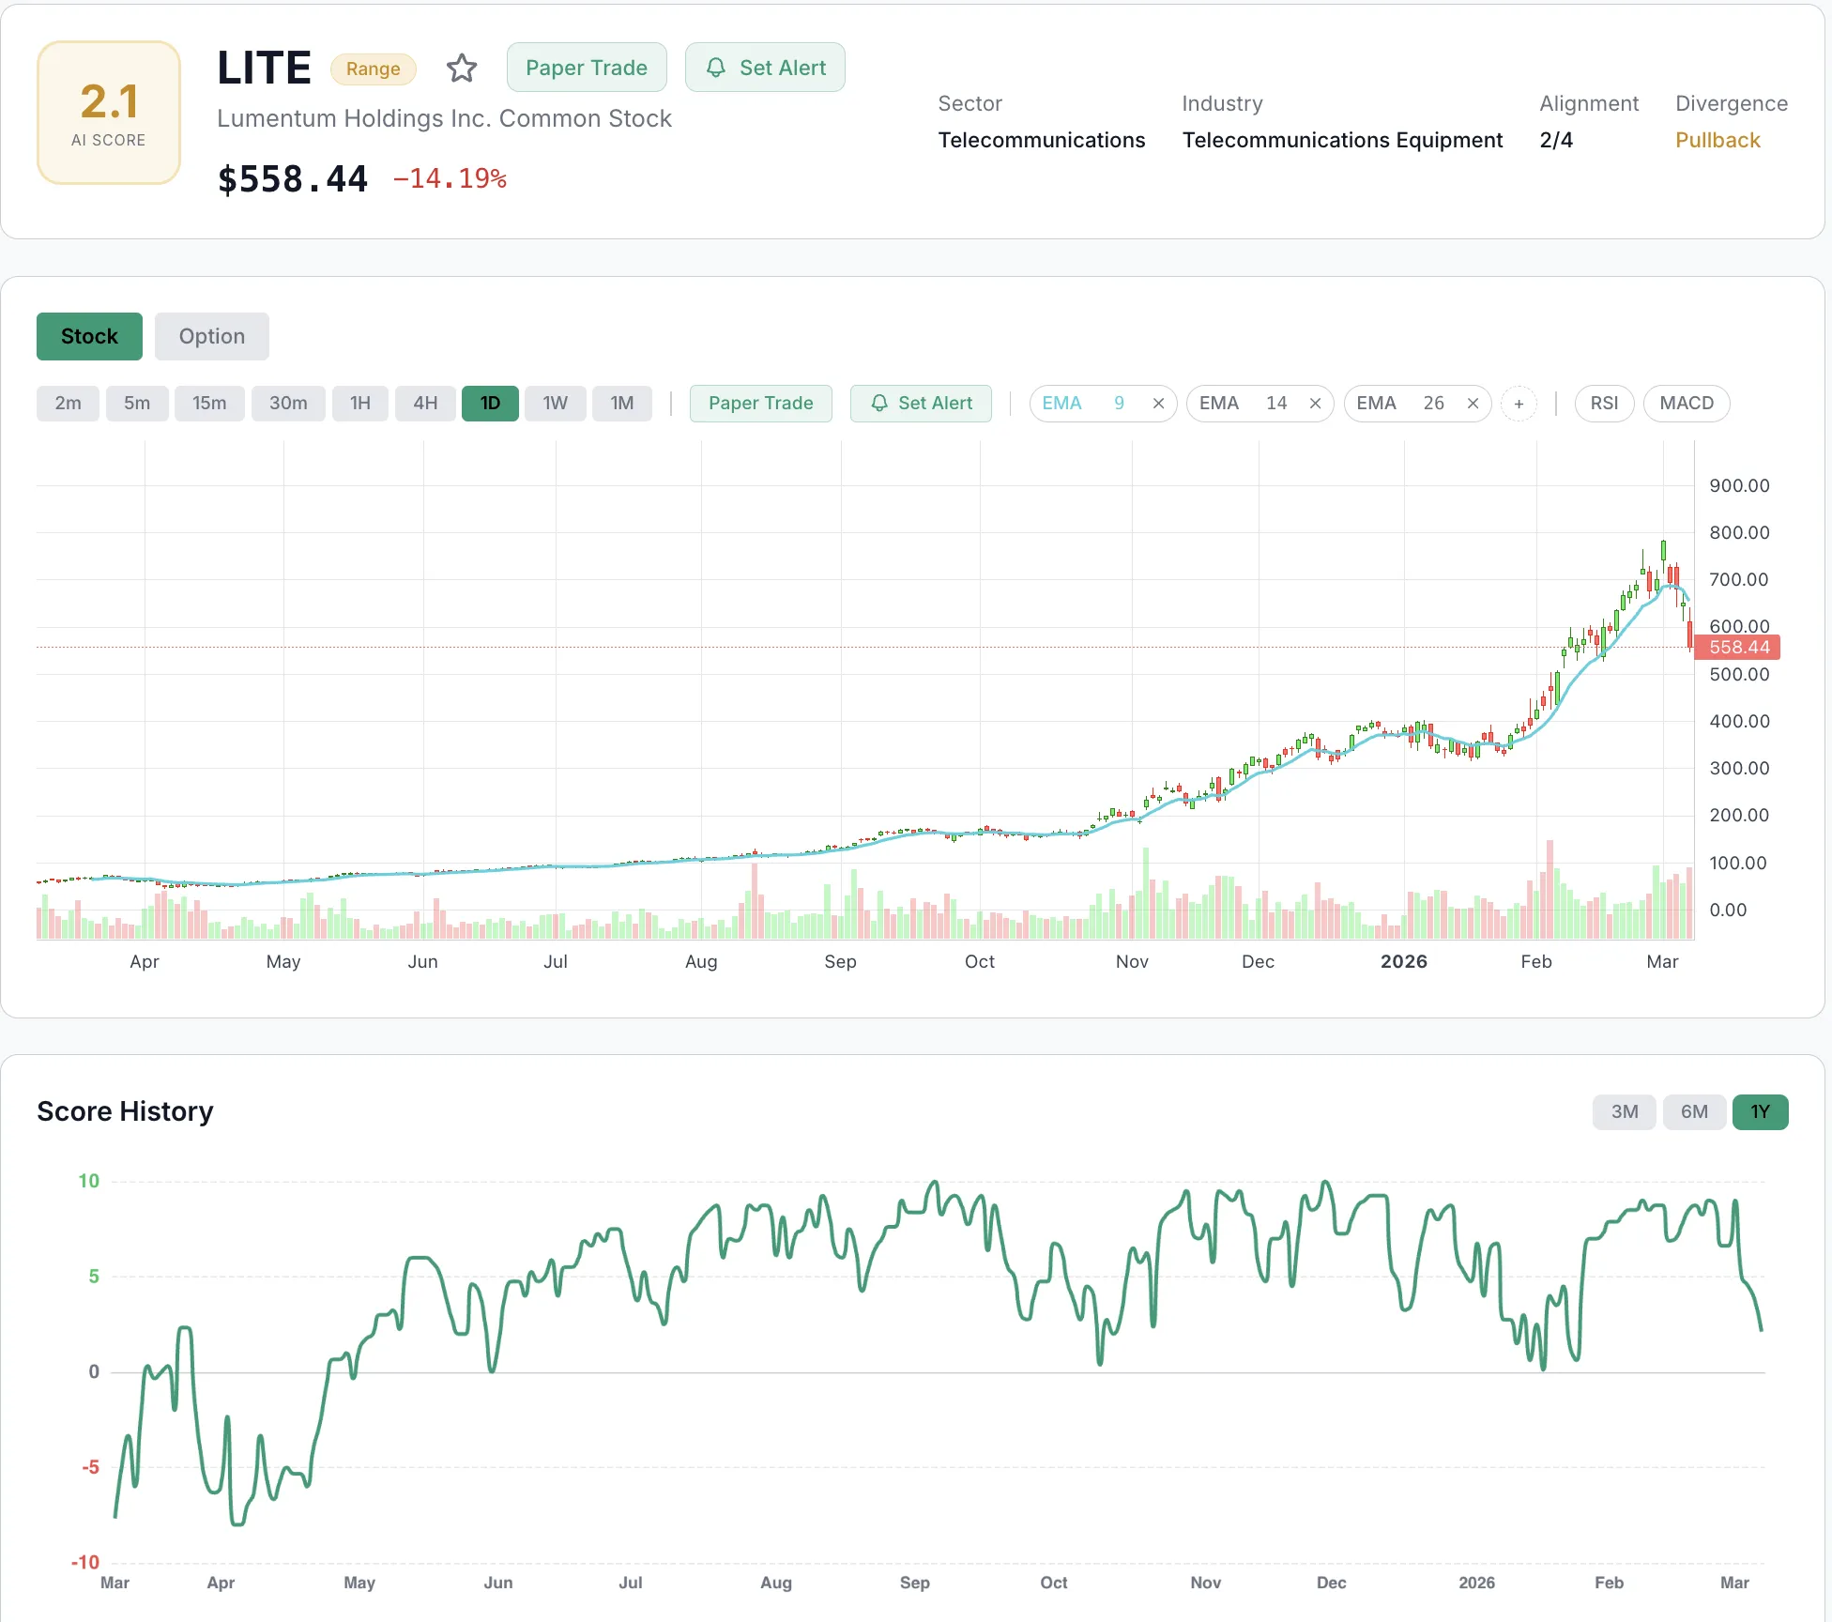
Task: Toggle the MACD indicator
Action: 1687,404
